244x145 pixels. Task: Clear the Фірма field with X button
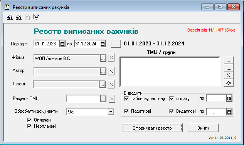coord(111,58)
